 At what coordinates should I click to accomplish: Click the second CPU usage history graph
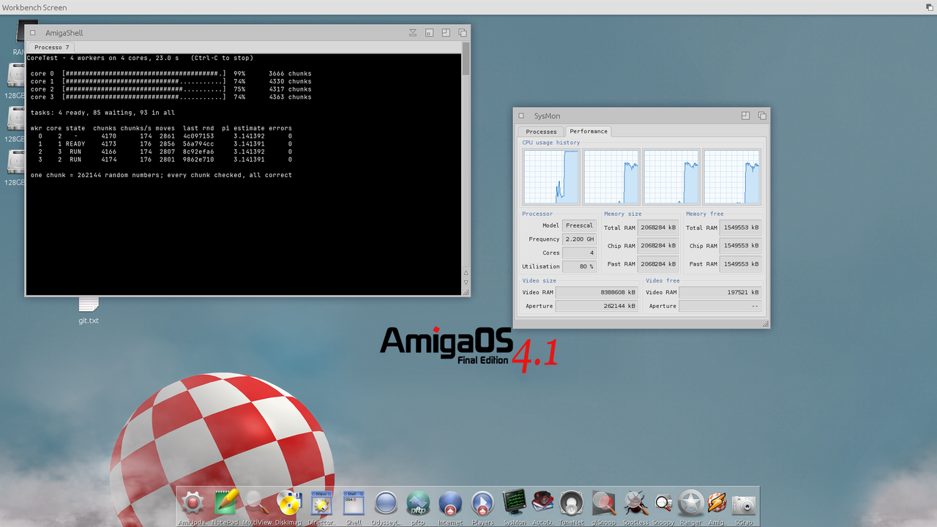(x=611, y=177)
